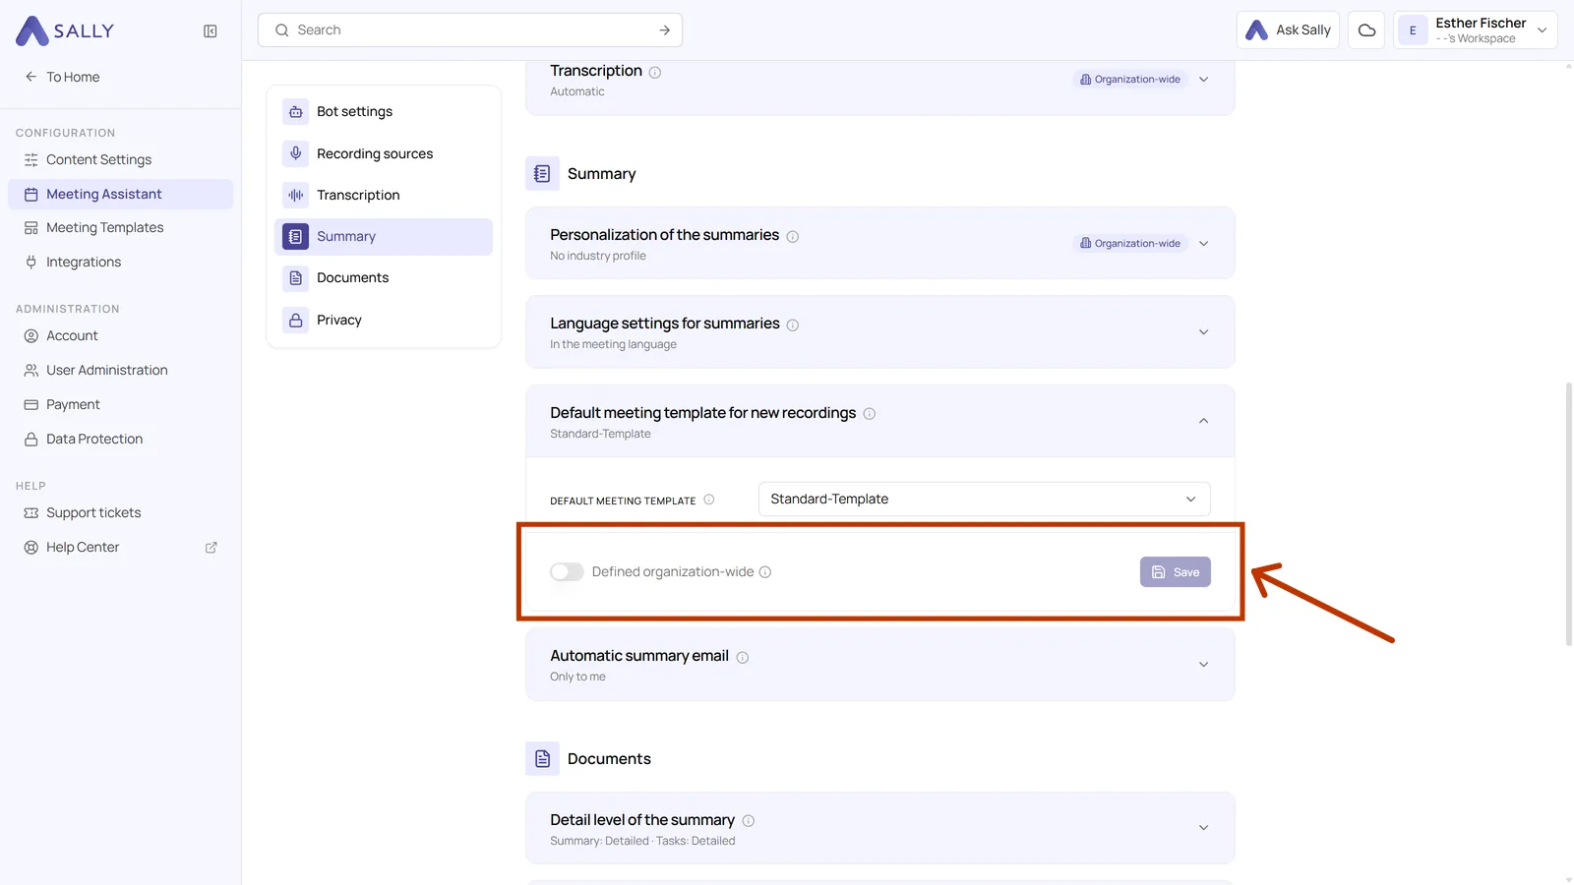1574x885 pixels.
Task: Click into the Search field
Action: click(x=470, y=30)
